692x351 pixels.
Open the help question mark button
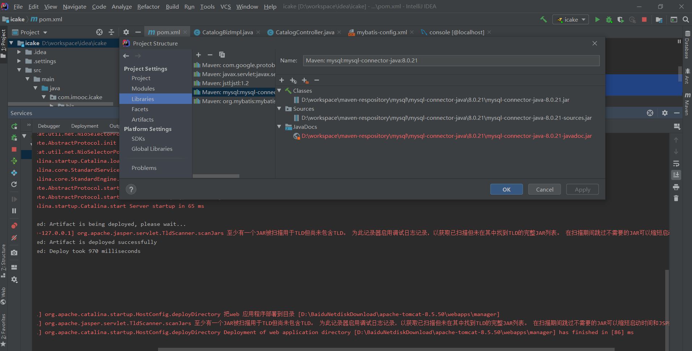coord(131,189)
